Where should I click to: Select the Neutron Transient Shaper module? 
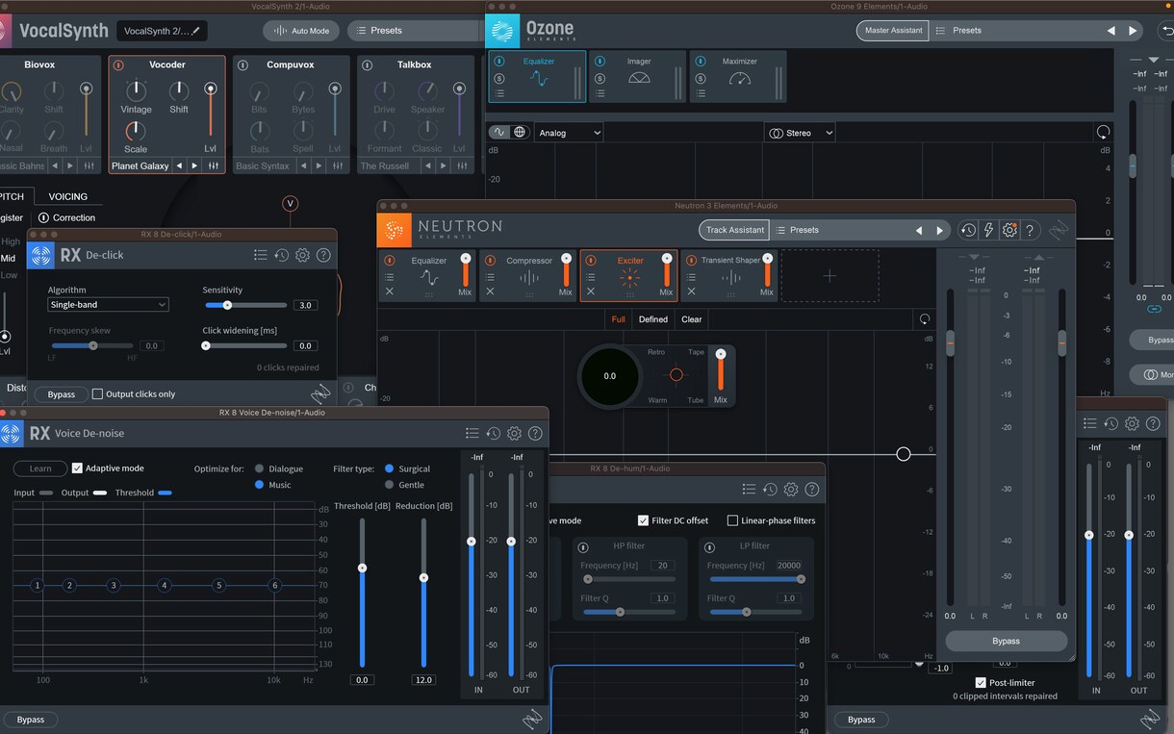pos(728,275)
